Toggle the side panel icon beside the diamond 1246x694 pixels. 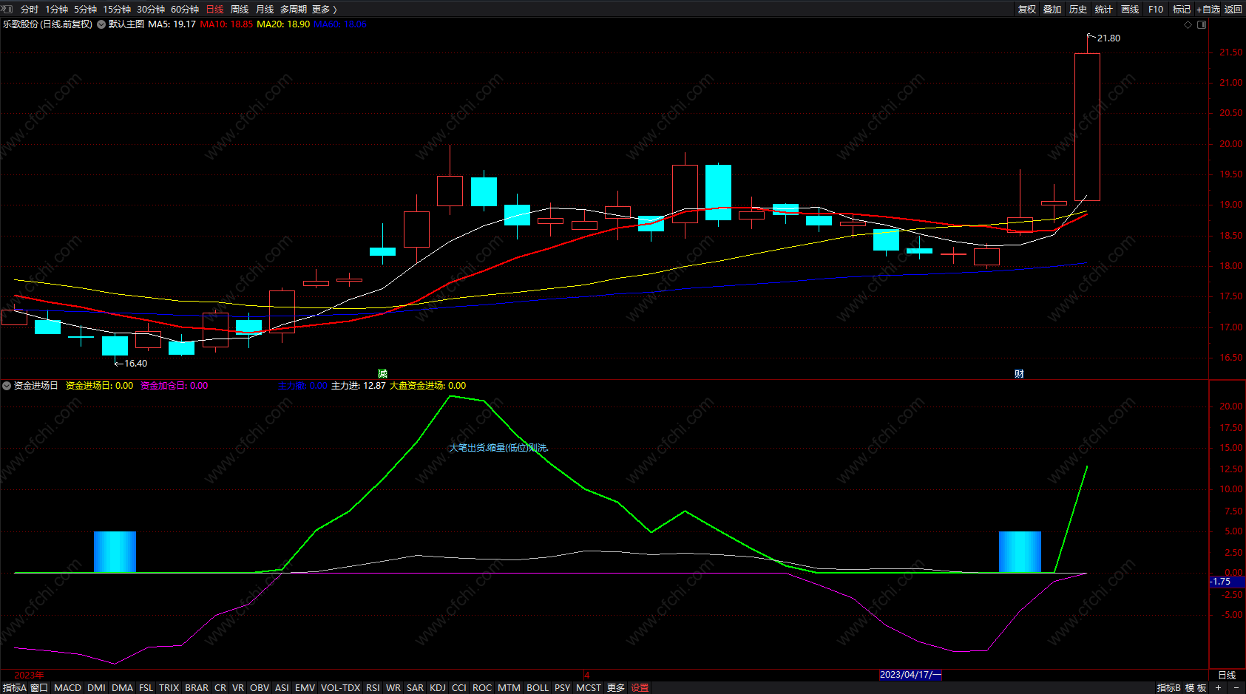coord(1202,24)
